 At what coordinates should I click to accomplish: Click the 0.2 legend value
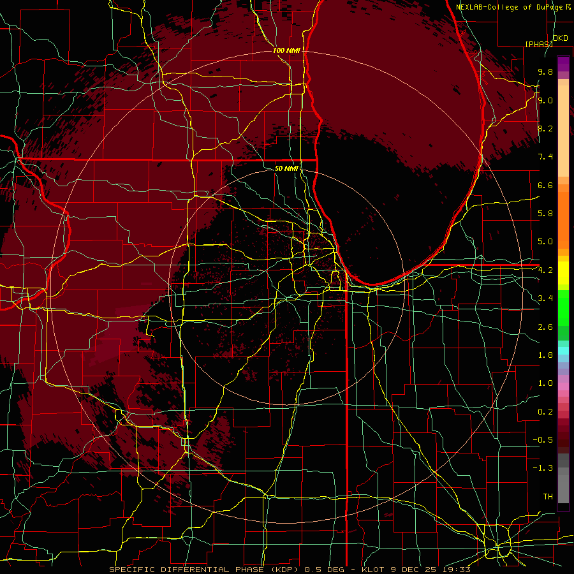545,412
